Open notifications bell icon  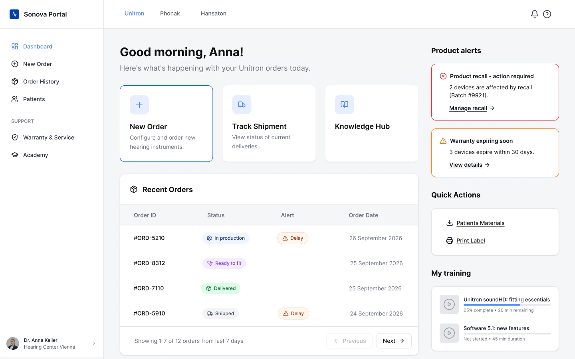coord(535,14)
